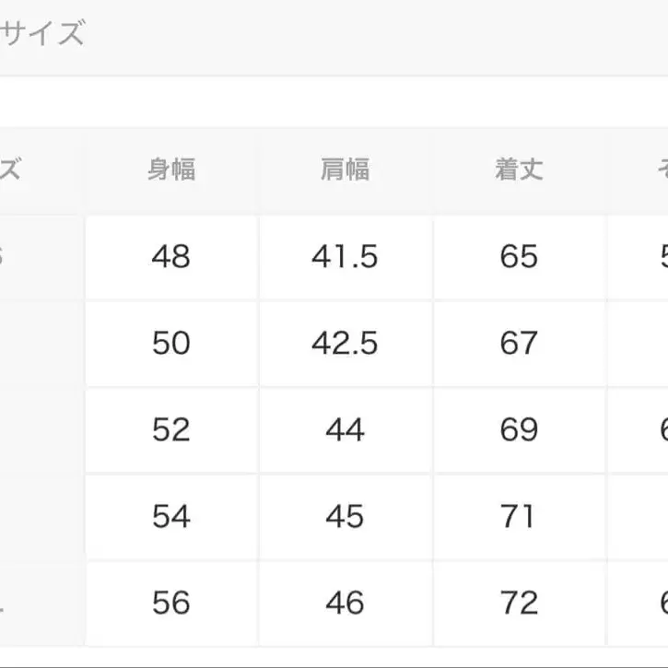Click the cell with value 50
Viewport: 668px width, 668px height.
tap(171, 344)
